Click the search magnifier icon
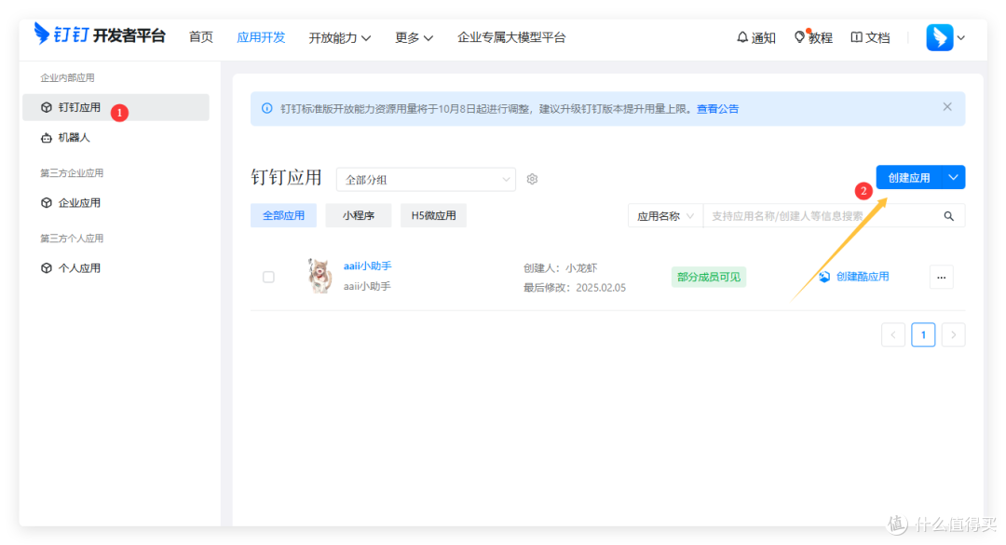The width and height of the screenshot is (1006, 545). click(949, 216)
